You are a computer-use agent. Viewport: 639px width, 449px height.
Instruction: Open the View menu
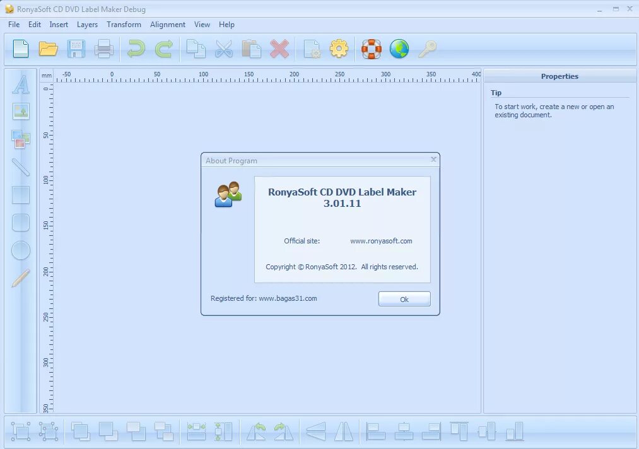pos(202,25)
